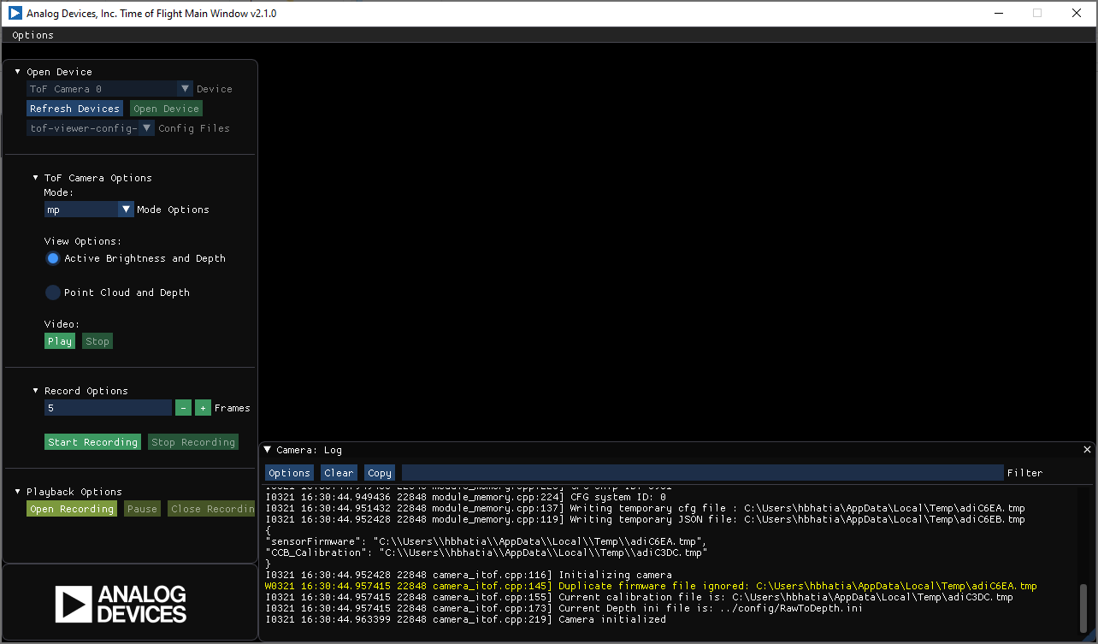Collapse the Camera: Log panel
This screenshot has height=644, width=1098.
pyautogui.click(x=268, y=450)
